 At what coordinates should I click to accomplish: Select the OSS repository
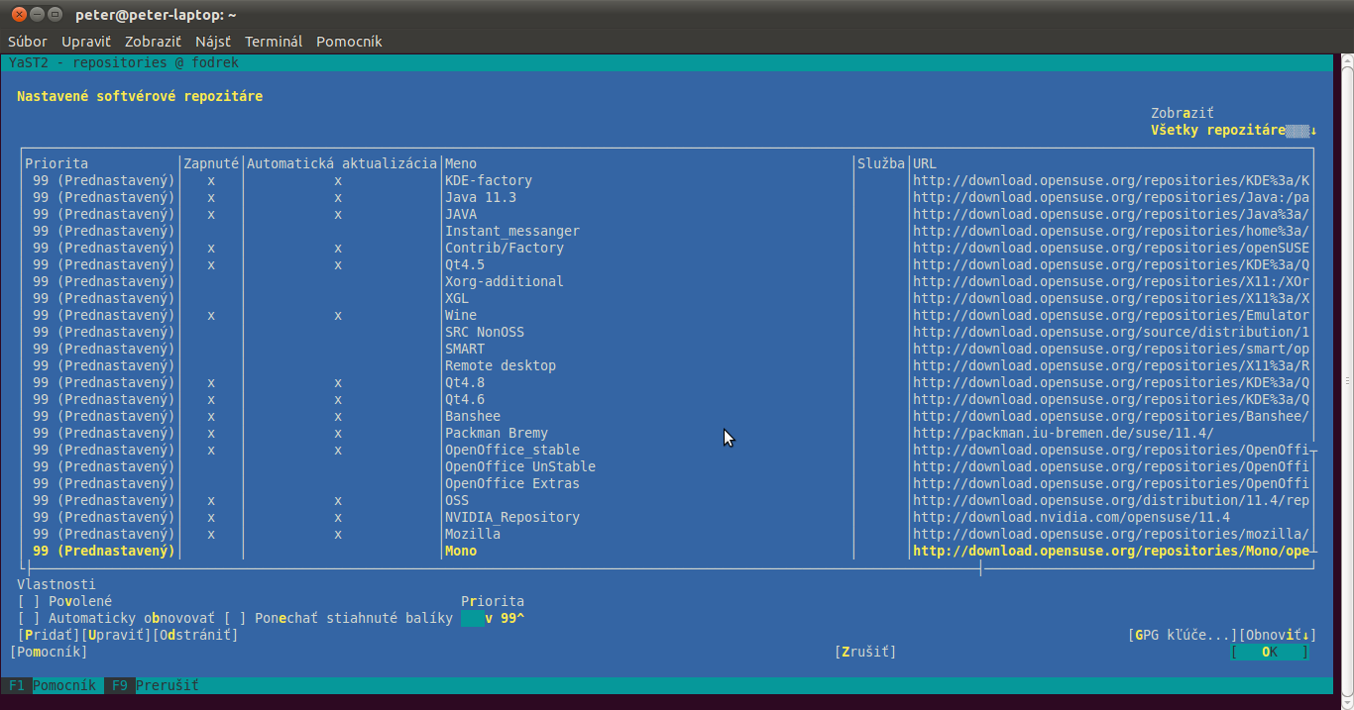coord(457,500)
